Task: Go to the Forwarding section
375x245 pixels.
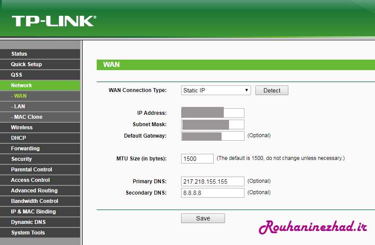Action: (x=40, y=148)
